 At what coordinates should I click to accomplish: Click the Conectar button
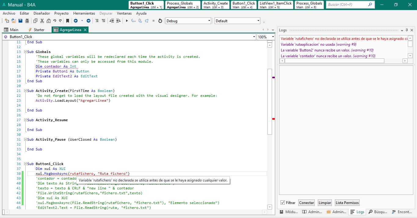(306, 203)
